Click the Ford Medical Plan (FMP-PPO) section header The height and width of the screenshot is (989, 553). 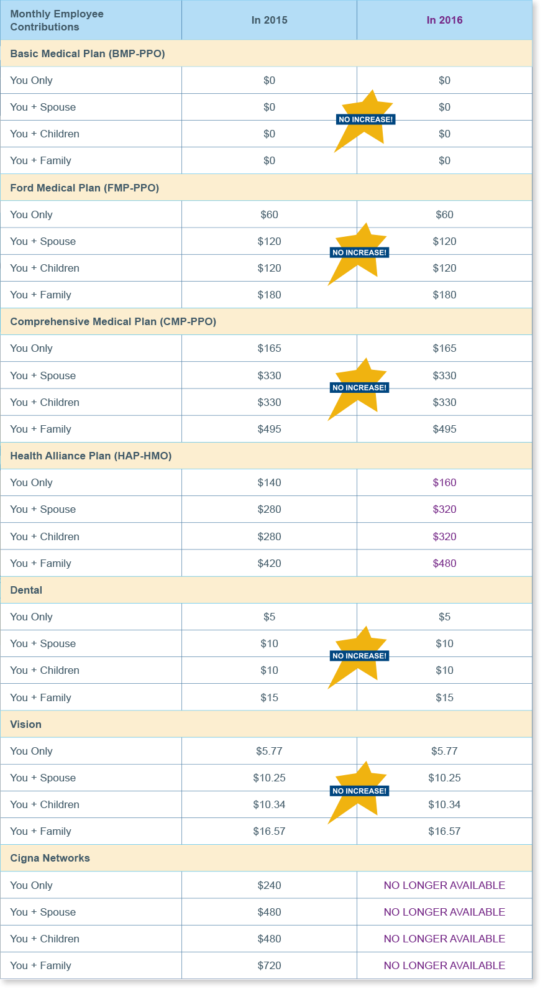[x=266, y=188]
